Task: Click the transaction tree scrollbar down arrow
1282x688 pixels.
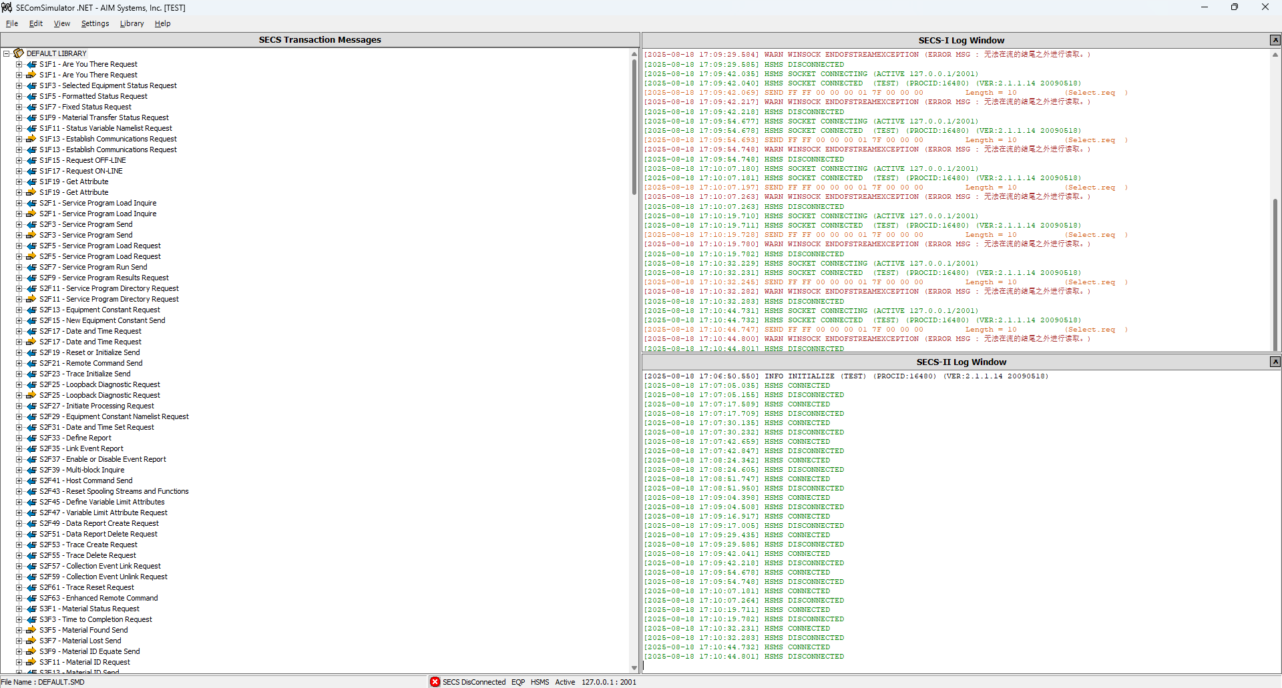Action: [x=634, y=667]
